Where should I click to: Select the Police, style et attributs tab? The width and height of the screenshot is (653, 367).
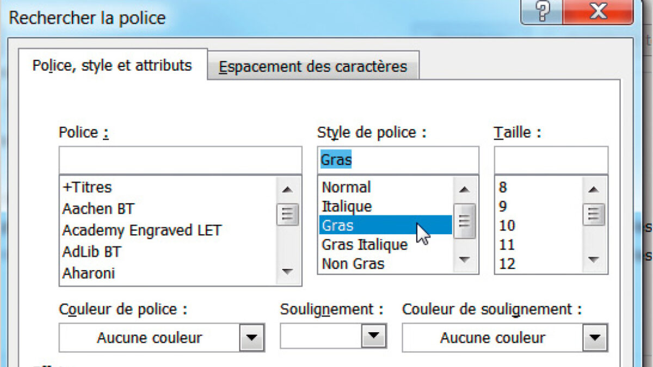click(x=112, y=66)
